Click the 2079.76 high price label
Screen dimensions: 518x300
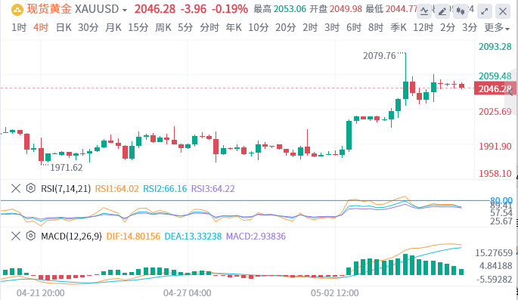(x=380, y=56)
